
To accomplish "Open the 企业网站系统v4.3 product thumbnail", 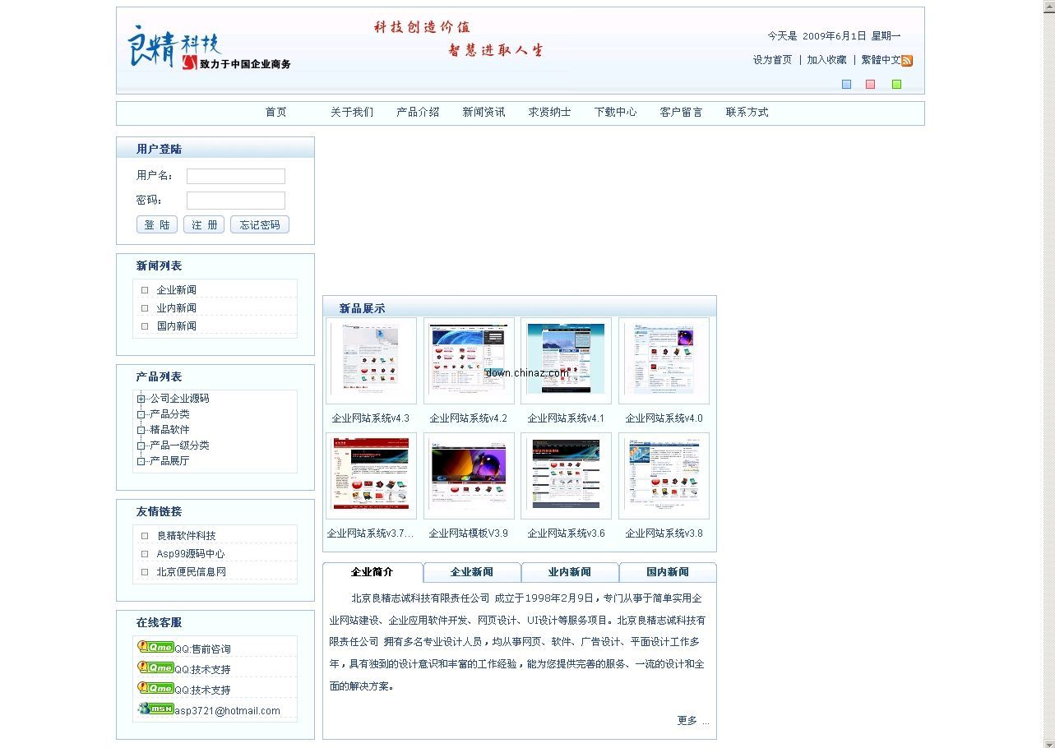I will click(x=371, y=361).
